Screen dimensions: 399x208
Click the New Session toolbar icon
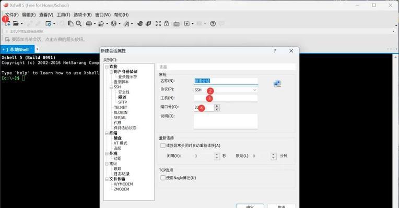[x=7, y=23]
